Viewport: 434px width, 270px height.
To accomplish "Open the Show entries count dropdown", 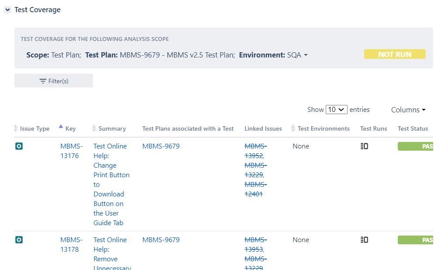I will coord(336,110).
